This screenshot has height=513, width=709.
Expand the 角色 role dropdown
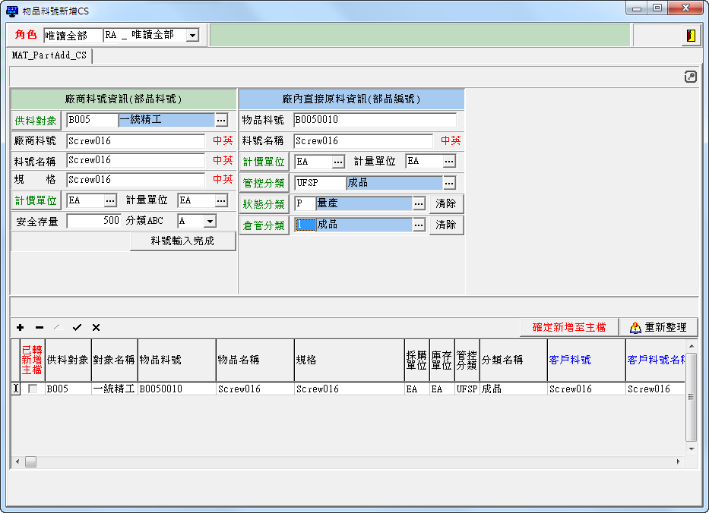pos(192,36)
